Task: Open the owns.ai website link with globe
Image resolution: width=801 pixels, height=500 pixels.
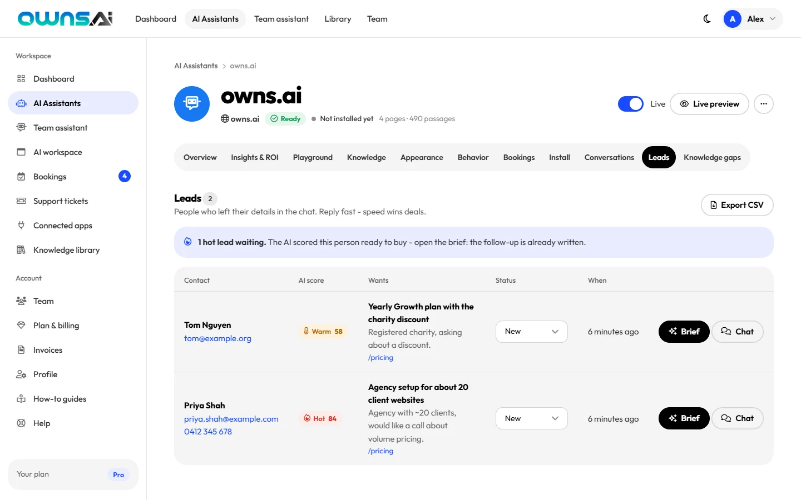Action: [x=240, y=119]
